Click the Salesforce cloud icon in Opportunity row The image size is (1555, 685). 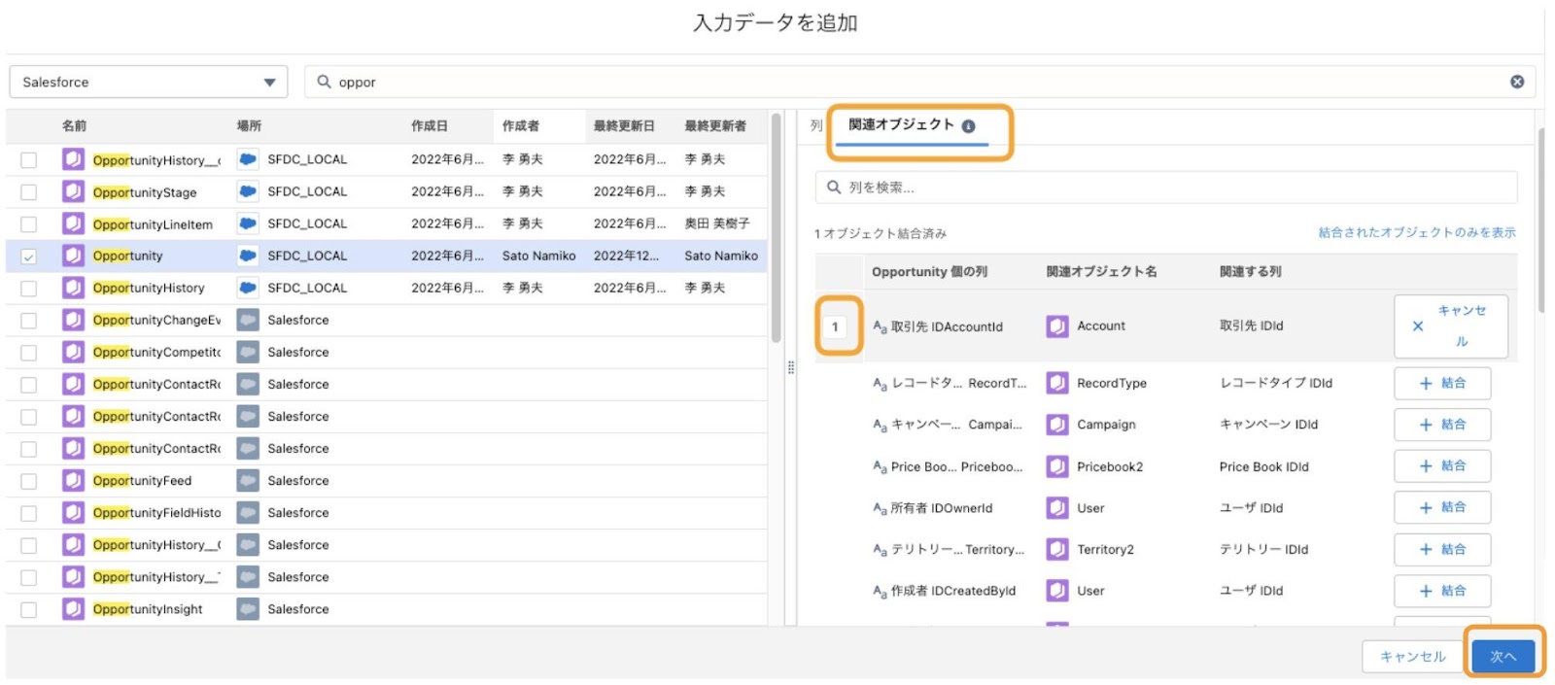248,256
